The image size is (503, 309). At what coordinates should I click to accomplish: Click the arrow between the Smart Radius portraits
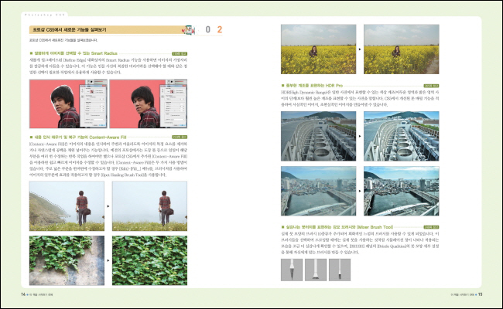108,103
